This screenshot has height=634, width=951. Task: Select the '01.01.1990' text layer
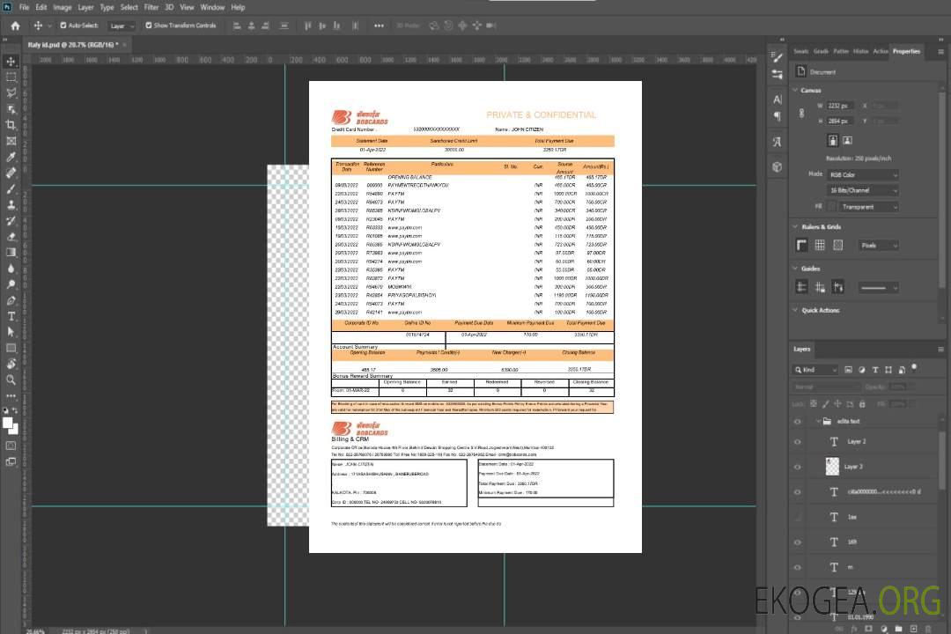[860, 617]
